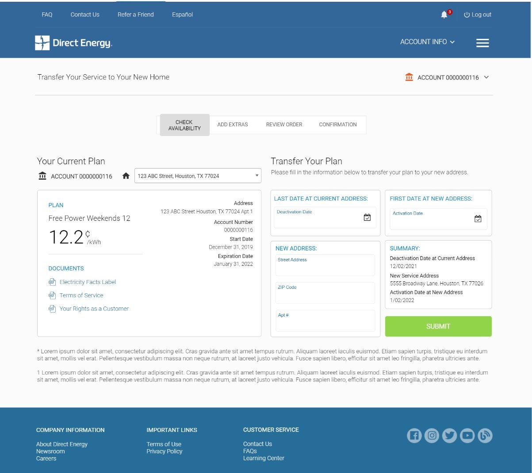The image size is (532, 473).
Task: Click the Terms of Service document icon
Action: pos(52,295)
